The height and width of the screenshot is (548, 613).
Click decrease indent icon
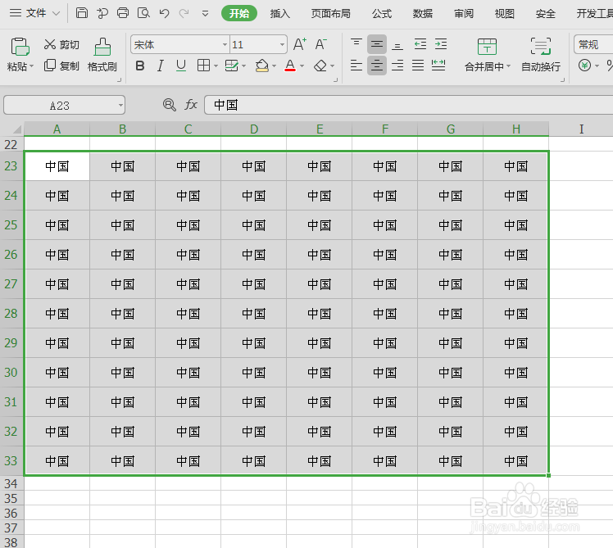click(x=420, y=43)
